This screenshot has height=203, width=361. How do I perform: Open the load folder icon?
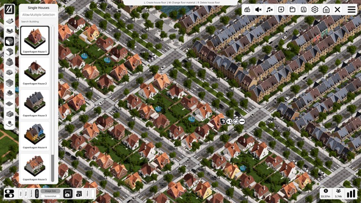click(292, 9)
